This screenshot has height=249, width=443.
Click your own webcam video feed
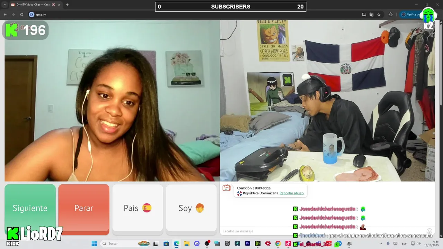pyautogui.click(x=327, y=101)
